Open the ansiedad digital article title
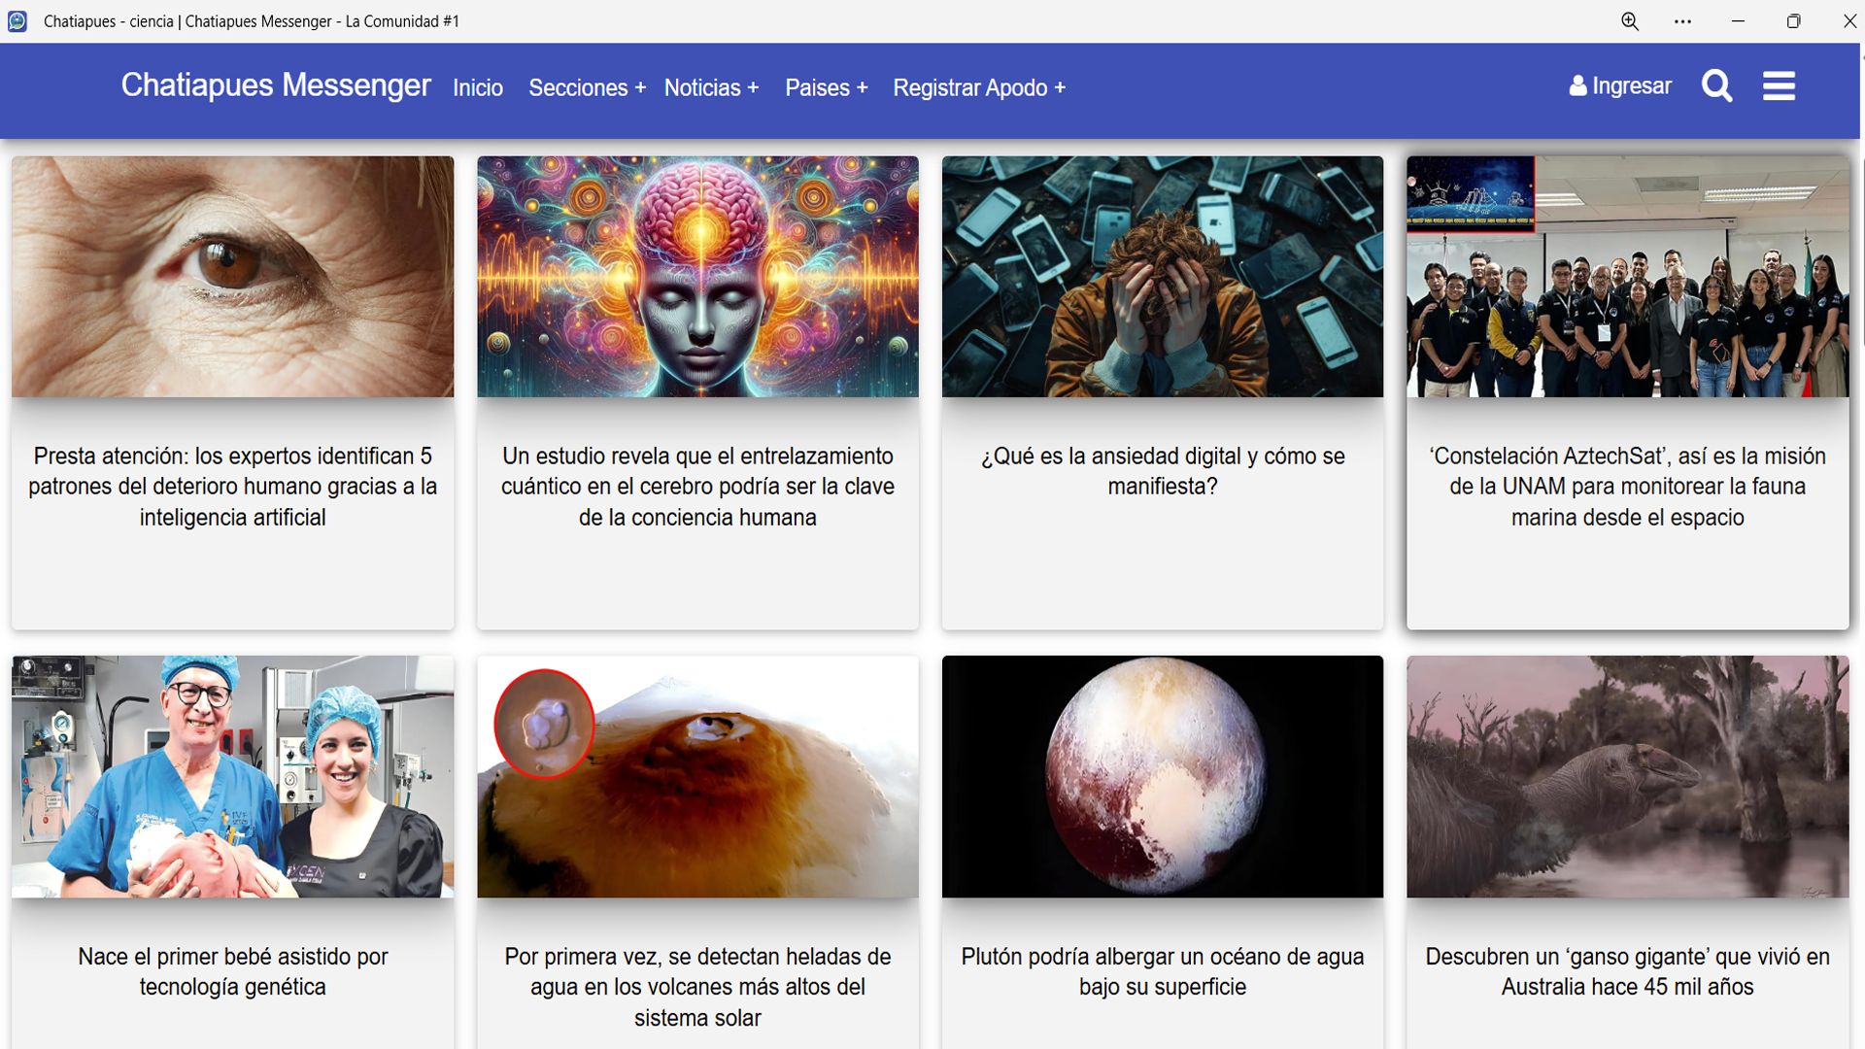This screenshot has height=1049, width=1865. (x=1163, y=471)
